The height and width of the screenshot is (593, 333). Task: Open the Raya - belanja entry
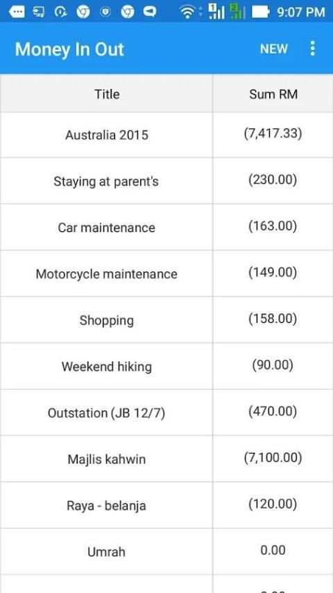coord(166,505)
